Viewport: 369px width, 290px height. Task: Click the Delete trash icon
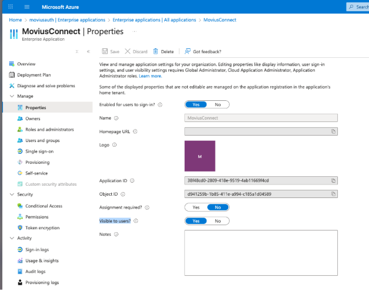155,51
